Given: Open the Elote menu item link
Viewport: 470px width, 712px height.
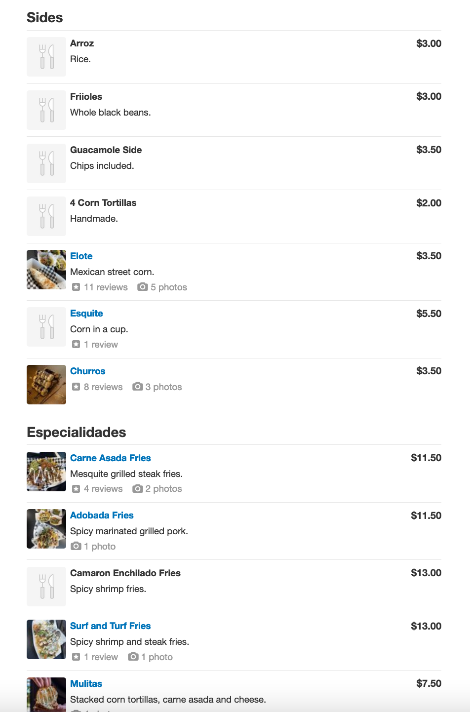Looking at the screenshot, I should pos(81,256).
